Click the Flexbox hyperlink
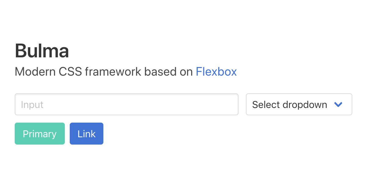 216,72
